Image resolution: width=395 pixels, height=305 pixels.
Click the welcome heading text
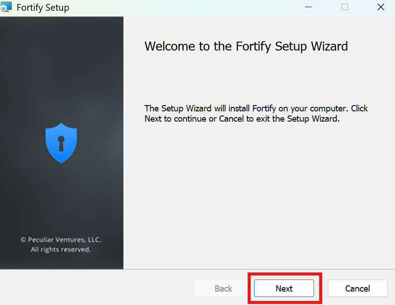(246, 46)
